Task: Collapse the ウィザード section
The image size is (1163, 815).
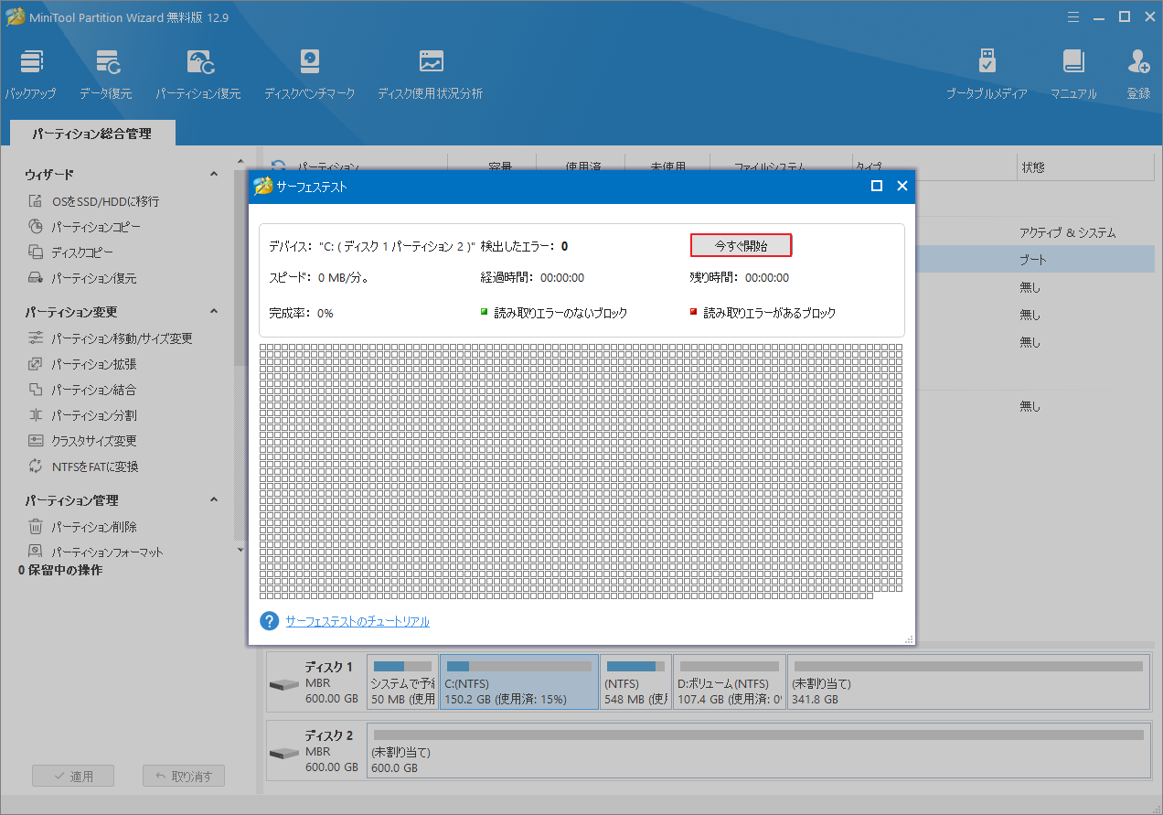Action: (214, 174)
